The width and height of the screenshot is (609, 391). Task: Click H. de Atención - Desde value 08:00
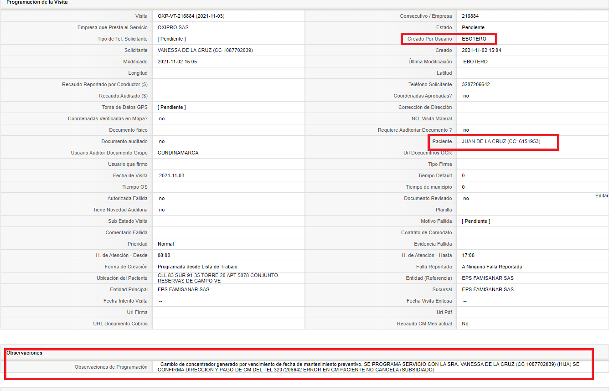click(x=164, y=255)
